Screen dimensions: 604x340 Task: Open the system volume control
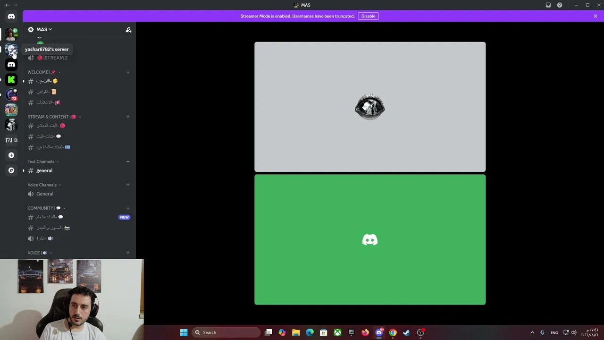[574, 332]
